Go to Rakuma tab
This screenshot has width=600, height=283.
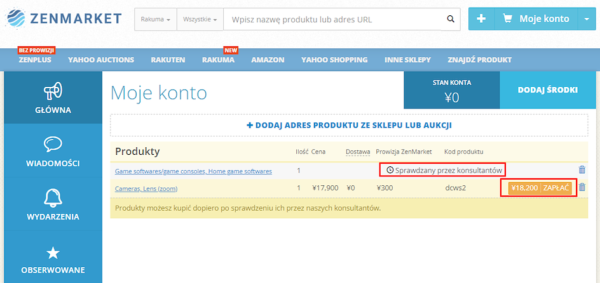point(218,60)
